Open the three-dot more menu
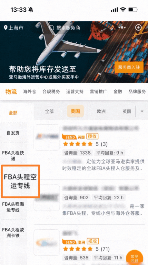Image resolution: width=148 pixels, height=265 pixels. [122, 28]
